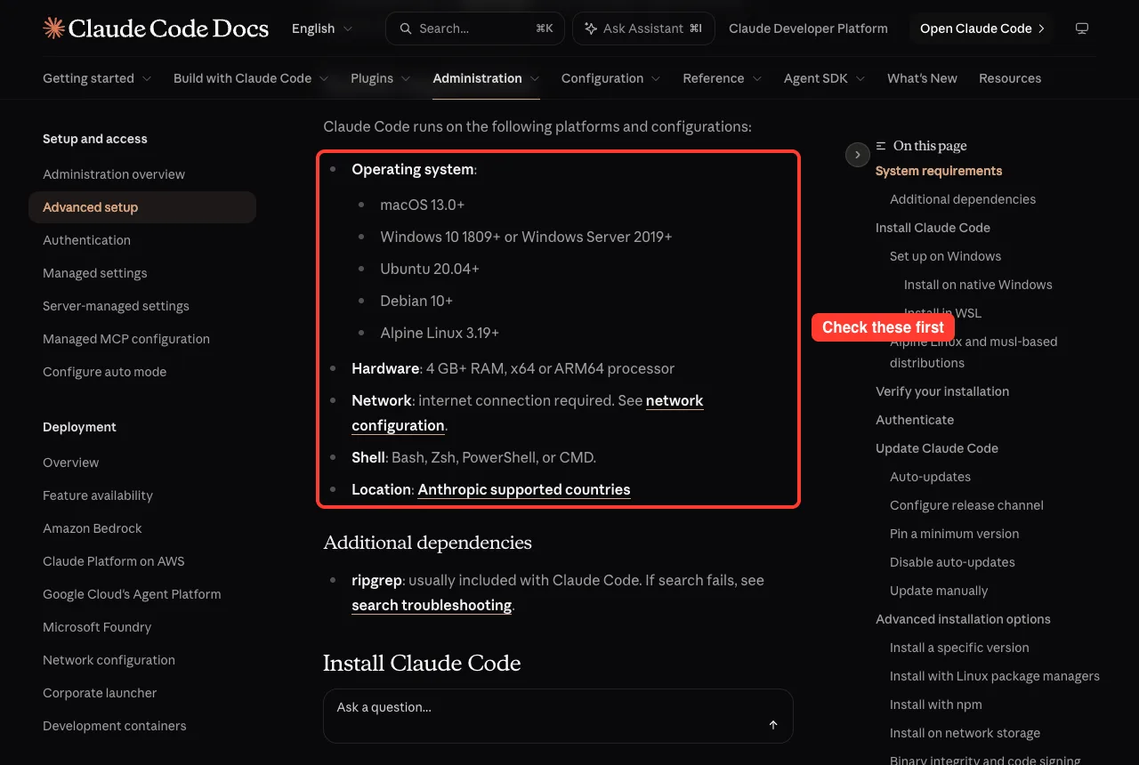This screenshot has height=765, width=1139.
Task: Jump to Configure release channel section
Action: [966, 505]
